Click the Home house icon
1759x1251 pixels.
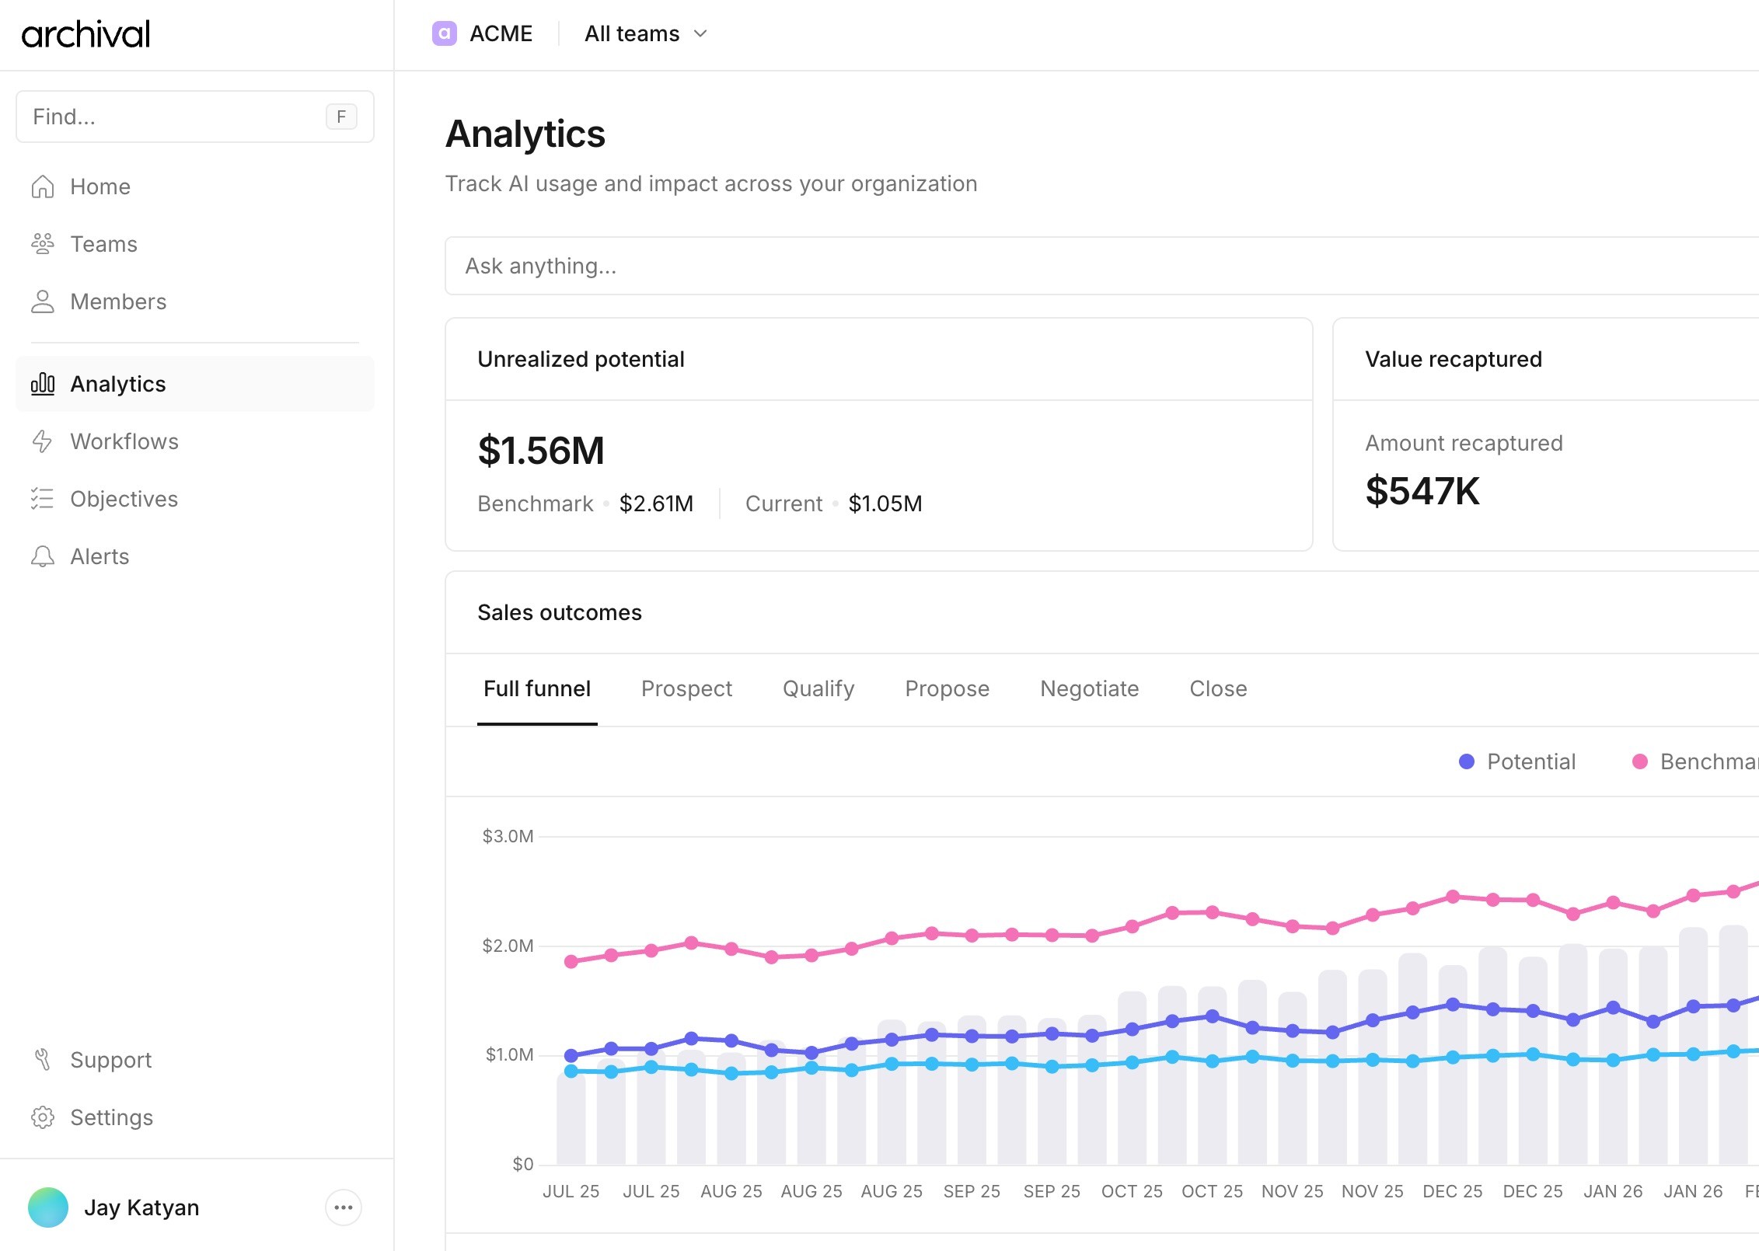coord(43,186)
